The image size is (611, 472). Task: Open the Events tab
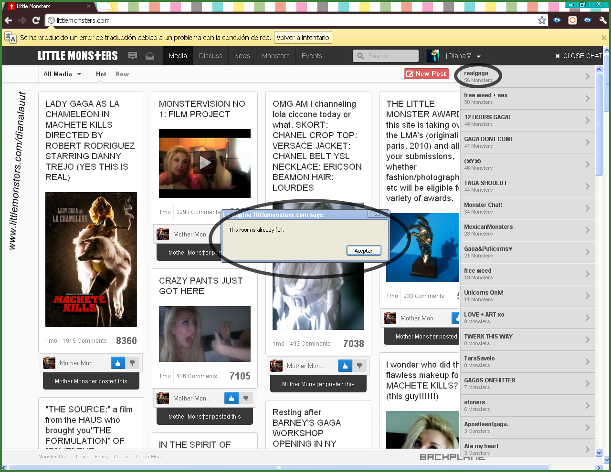312,56
